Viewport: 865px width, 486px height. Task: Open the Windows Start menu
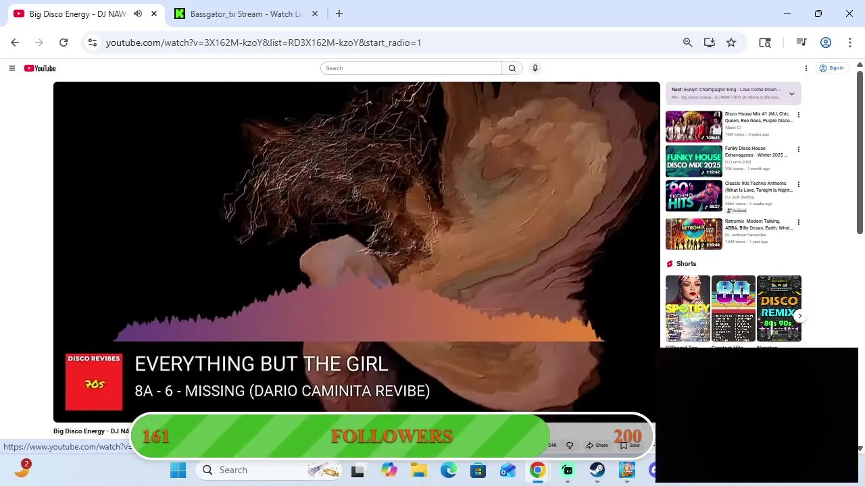click(178, 470)
